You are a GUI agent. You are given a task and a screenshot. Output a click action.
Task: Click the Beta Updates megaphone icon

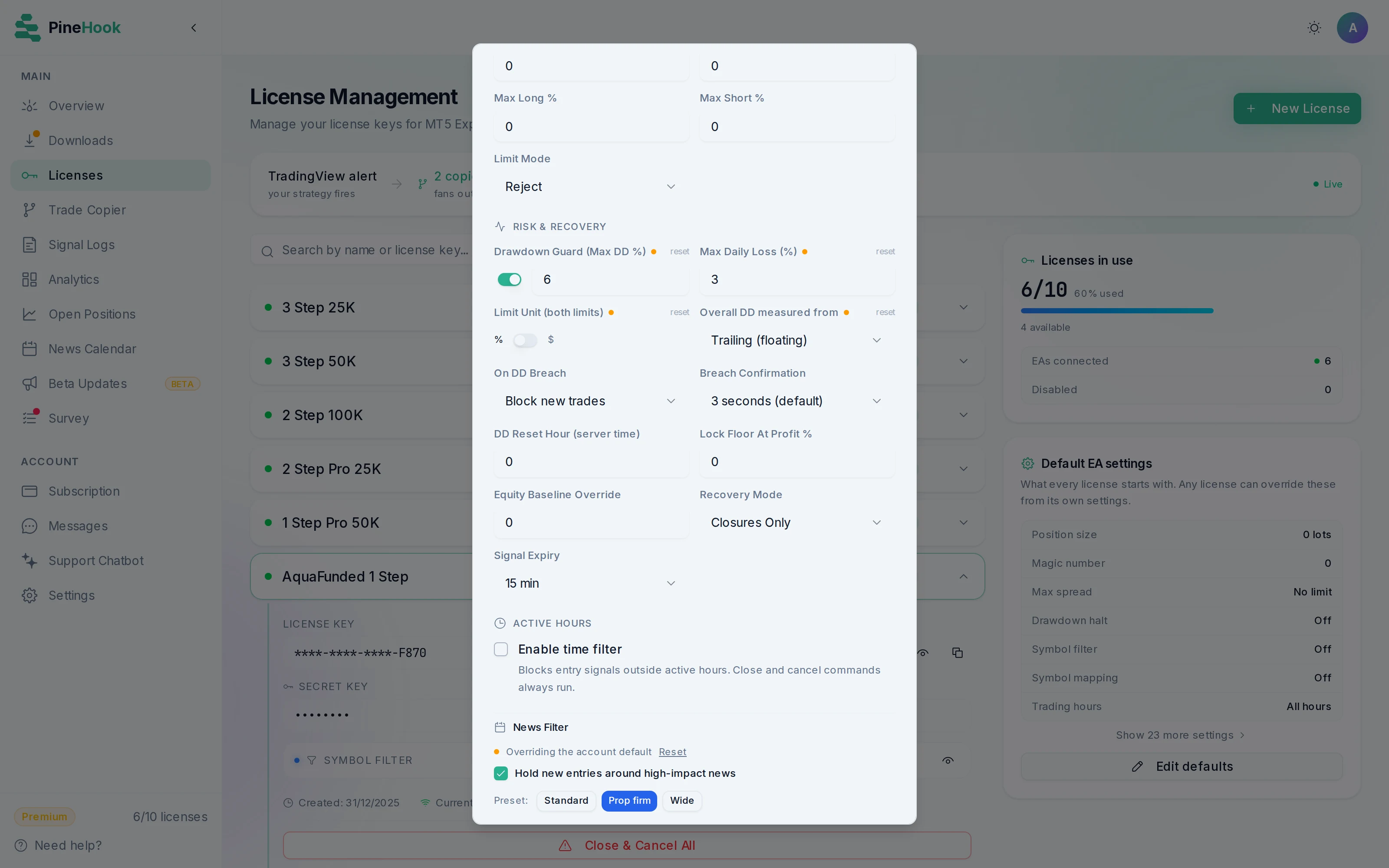[29, 384]
